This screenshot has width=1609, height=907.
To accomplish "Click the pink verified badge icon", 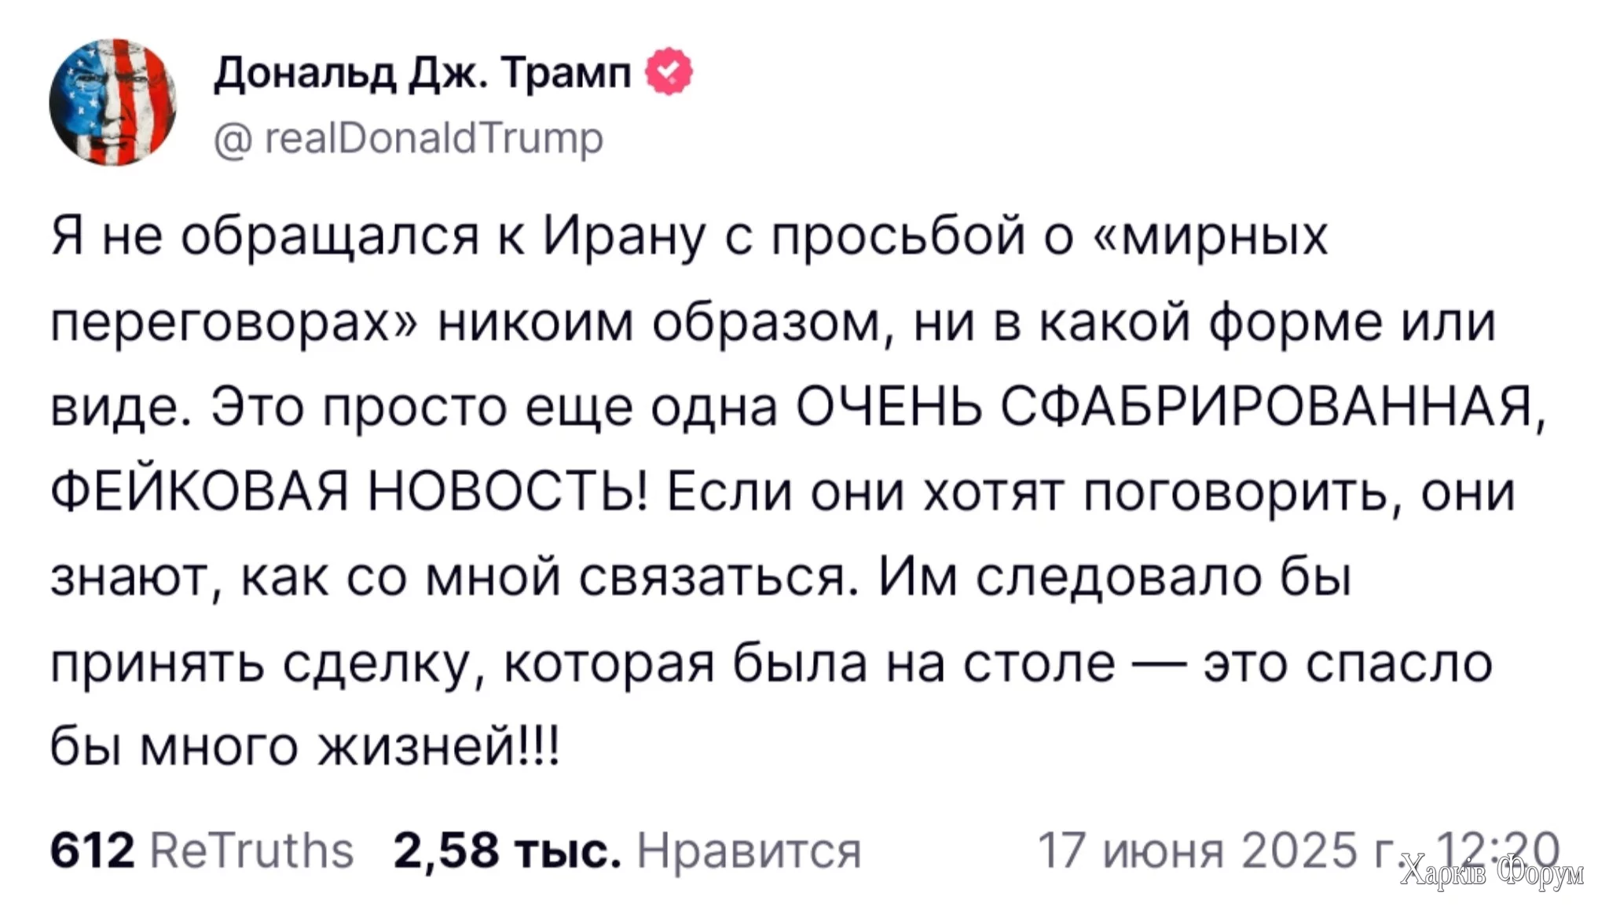I will pos(667,71).
